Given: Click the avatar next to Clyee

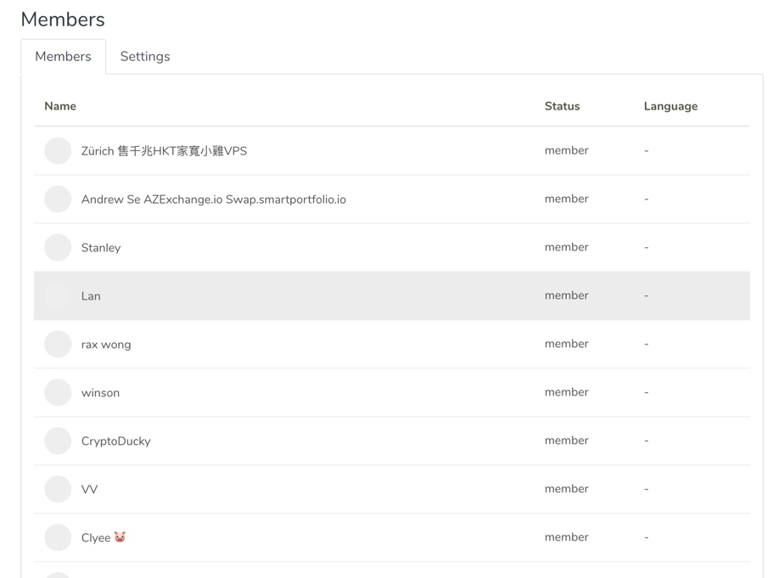Looking at the screenshot, I should pyautogui.click(x=58, y=537).
